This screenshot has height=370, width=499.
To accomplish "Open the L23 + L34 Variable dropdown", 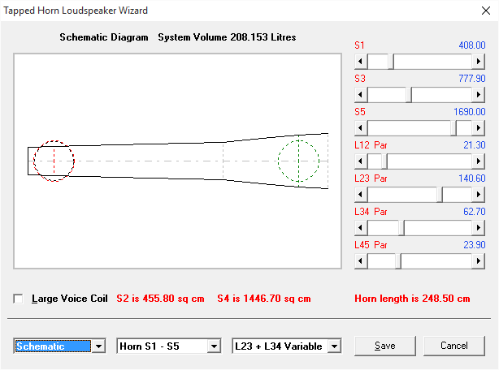I will (334, 346).
